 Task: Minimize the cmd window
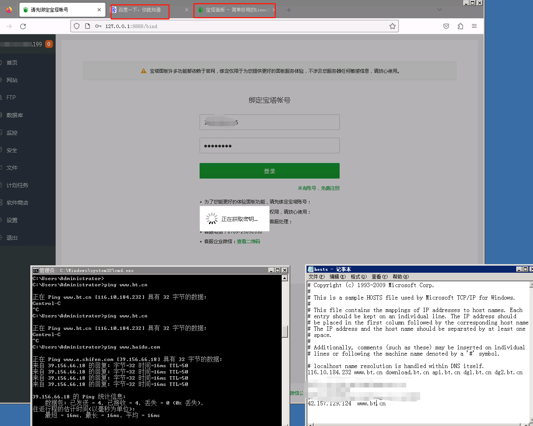271,270
